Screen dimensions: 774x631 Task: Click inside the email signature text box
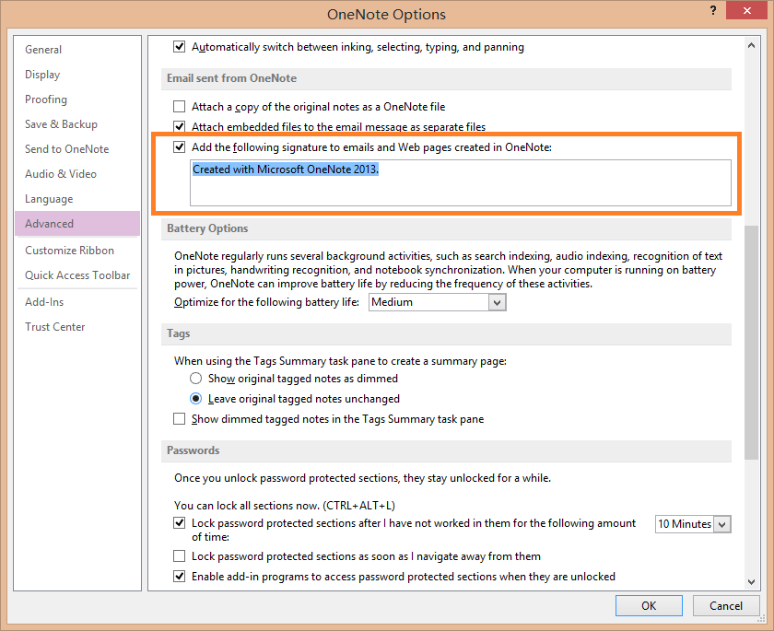click(461, 183)
